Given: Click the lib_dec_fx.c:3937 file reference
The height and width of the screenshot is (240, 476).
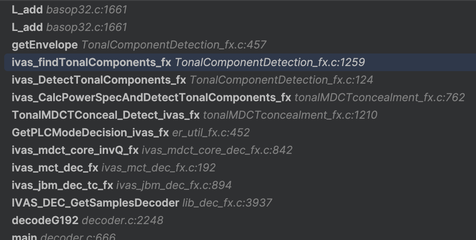Looking at the screenshot, I should pos(227,203).
